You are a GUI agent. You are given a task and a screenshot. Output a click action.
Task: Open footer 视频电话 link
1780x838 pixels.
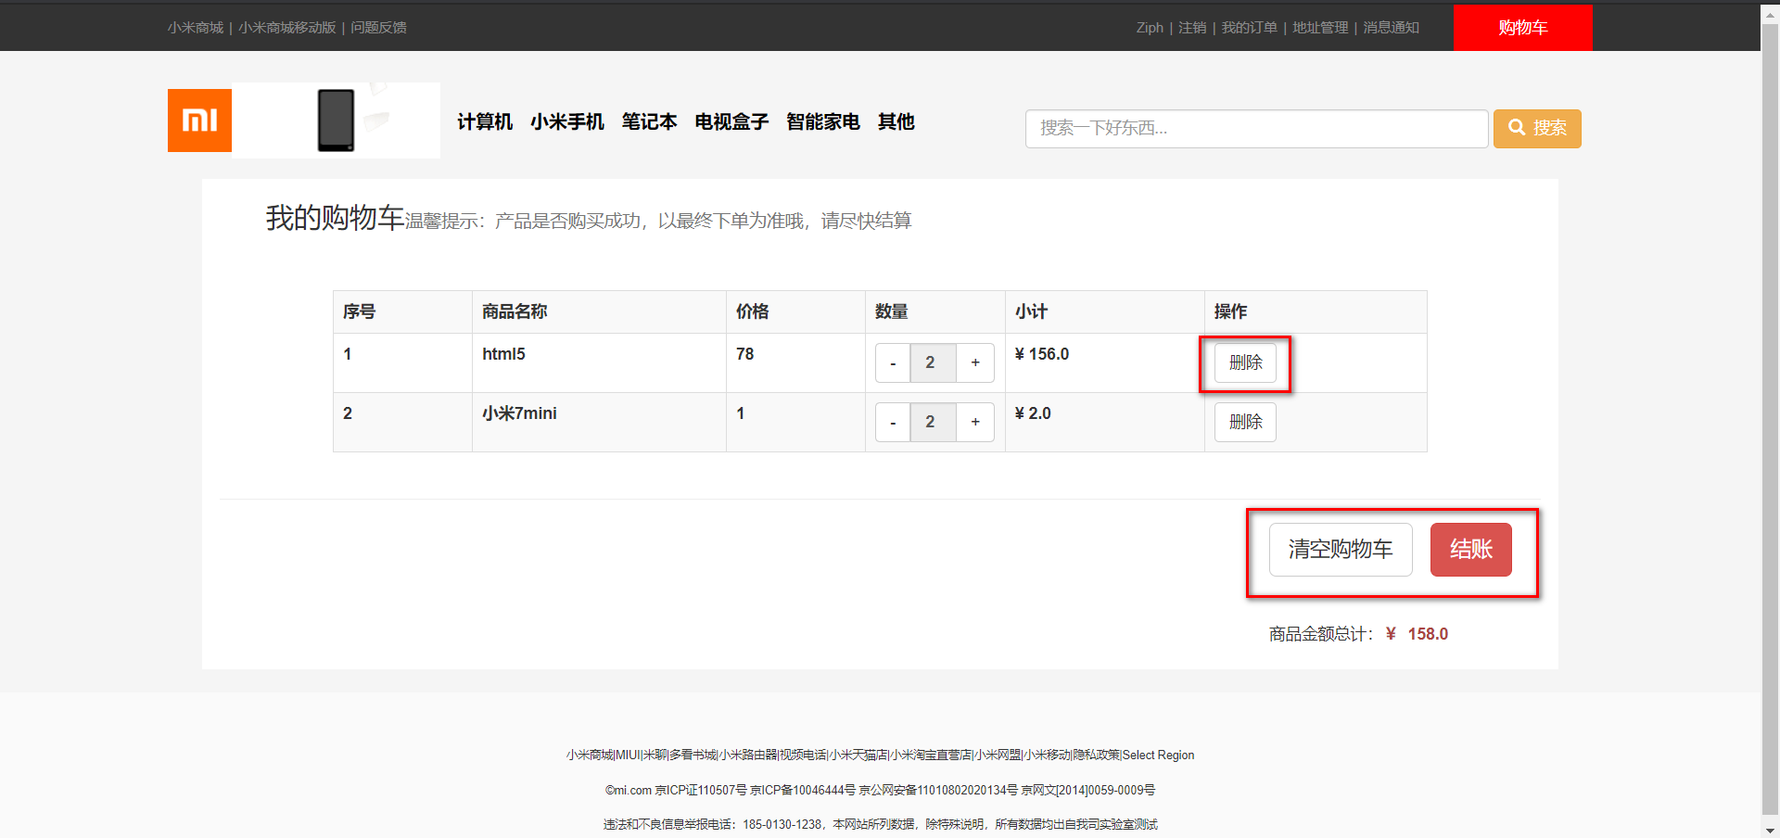[x=803, y=755]
